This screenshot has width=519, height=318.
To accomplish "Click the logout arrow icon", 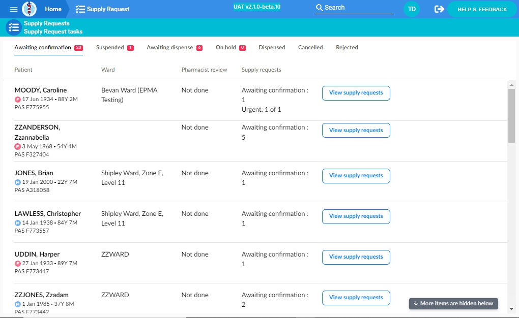I will coord(439,9).
